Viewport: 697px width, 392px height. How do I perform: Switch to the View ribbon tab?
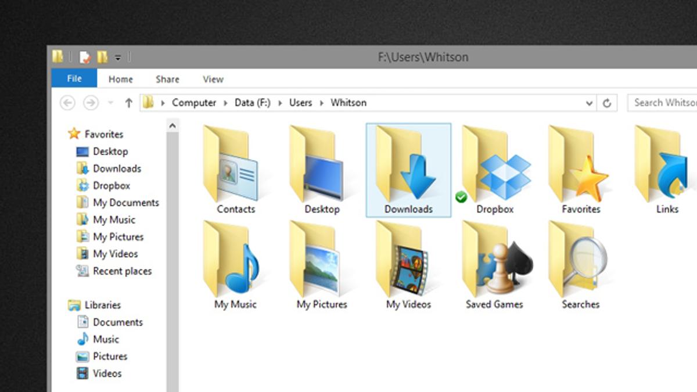coord(213,79)
